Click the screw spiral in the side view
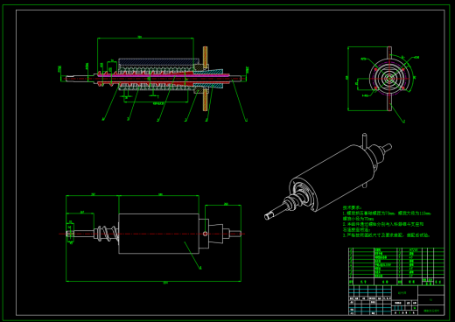Viewport: 455px width, 322px height. [x=107, y=234]
